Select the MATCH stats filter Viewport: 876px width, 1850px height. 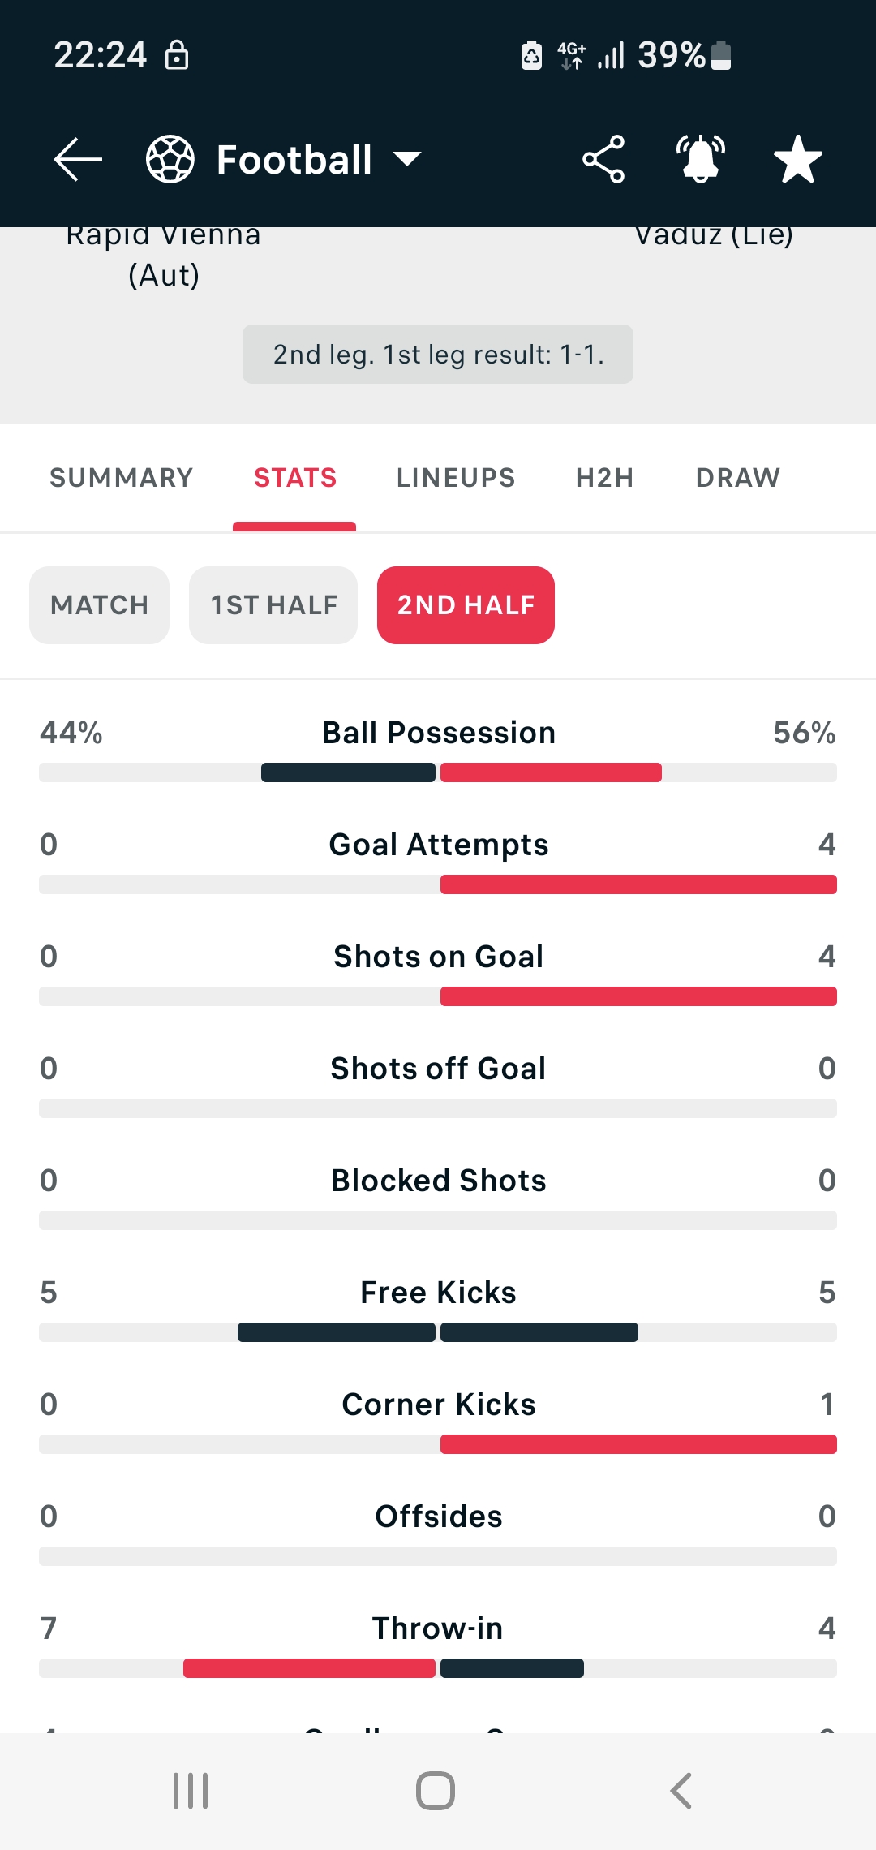click(x=100, y=605)
